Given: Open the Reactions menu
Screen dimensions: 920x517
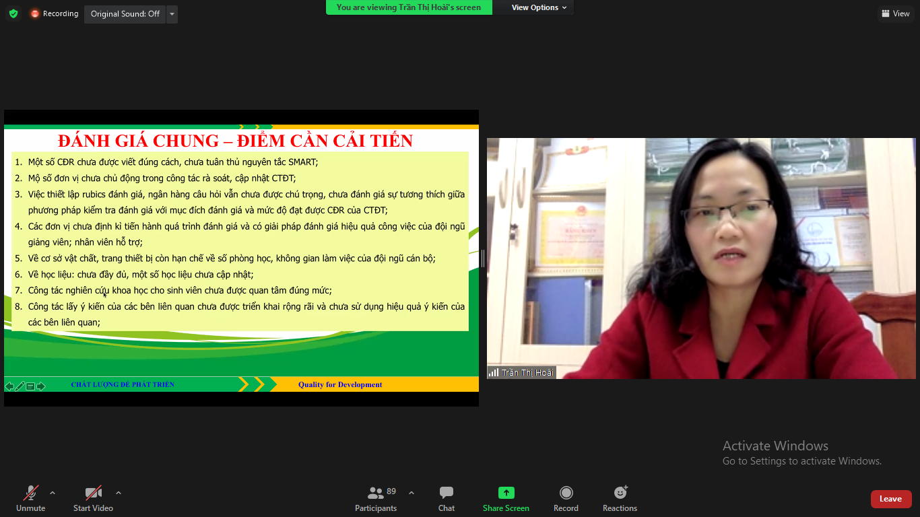Looking at the screenshot, I should pyautogui.click(x=620, y=499).
